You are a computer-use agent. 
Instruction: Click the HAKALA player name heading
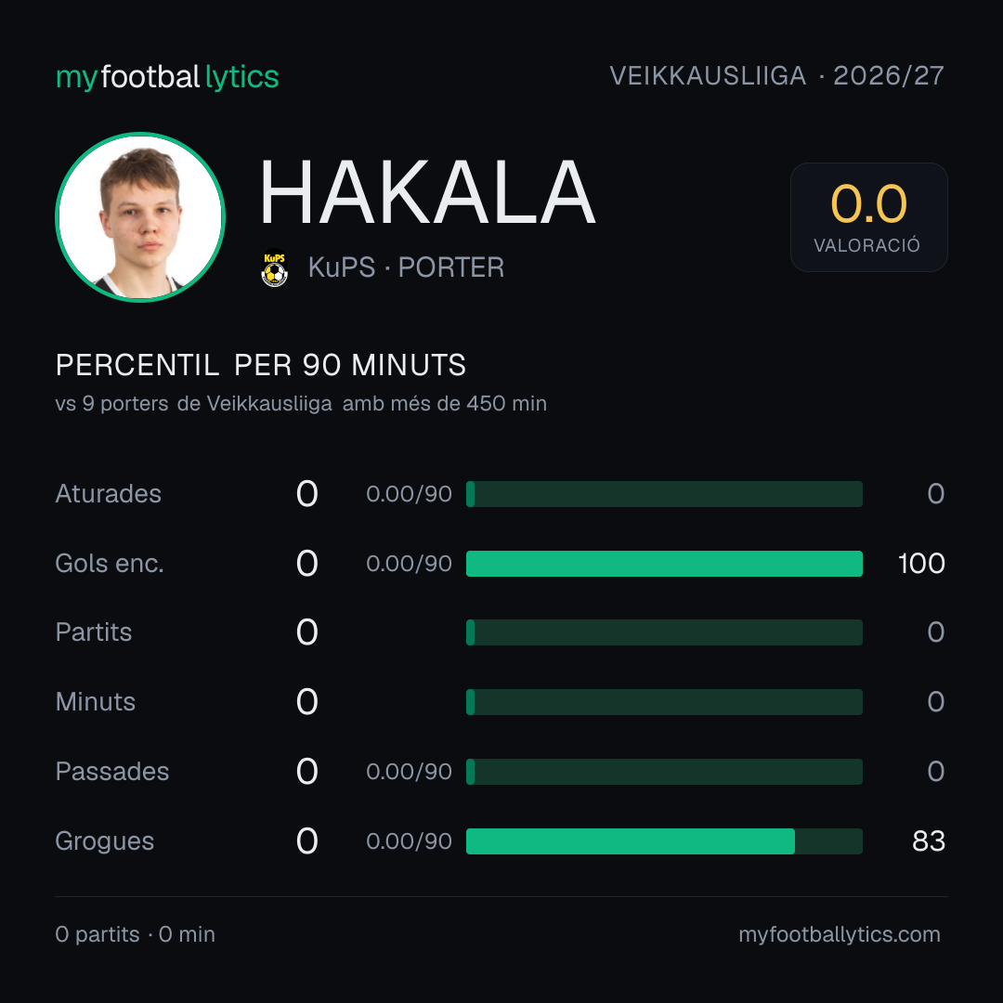427,192
